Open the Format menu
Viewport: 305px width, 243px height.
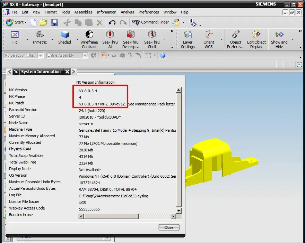[x=51, y=12]
